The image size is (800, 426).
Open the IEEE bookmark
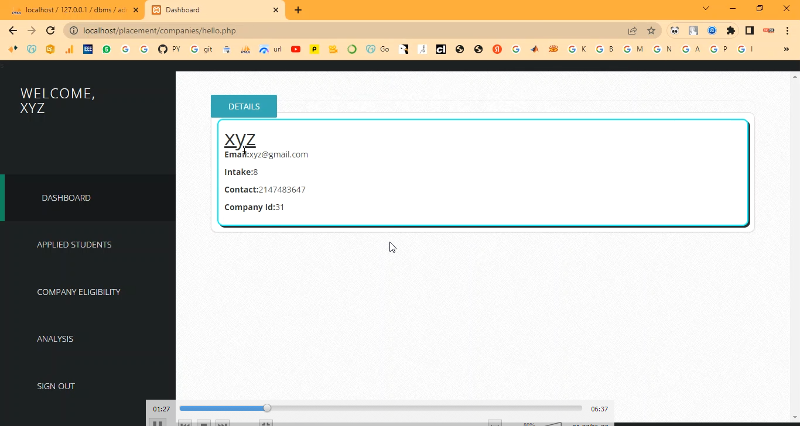[88, 49]
